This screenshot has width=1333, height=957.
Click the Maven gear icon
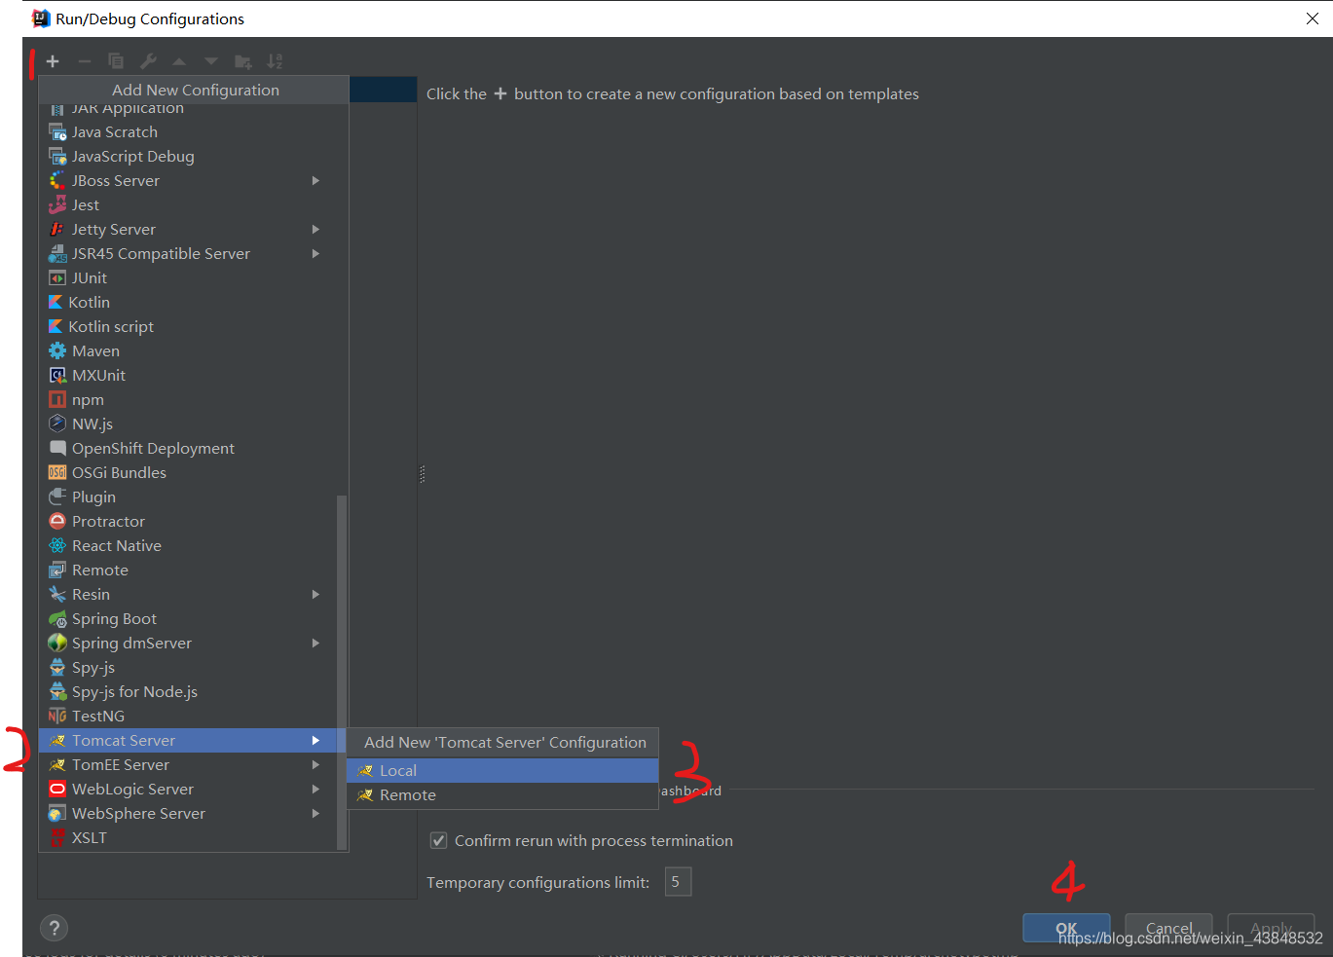pos(57,350)
